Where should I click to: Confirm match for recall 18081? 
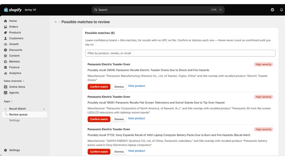pos(99,119)
